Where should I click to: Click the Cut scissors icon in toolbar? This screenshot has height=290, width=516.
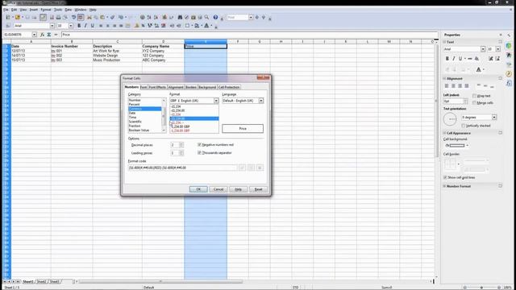89,17
